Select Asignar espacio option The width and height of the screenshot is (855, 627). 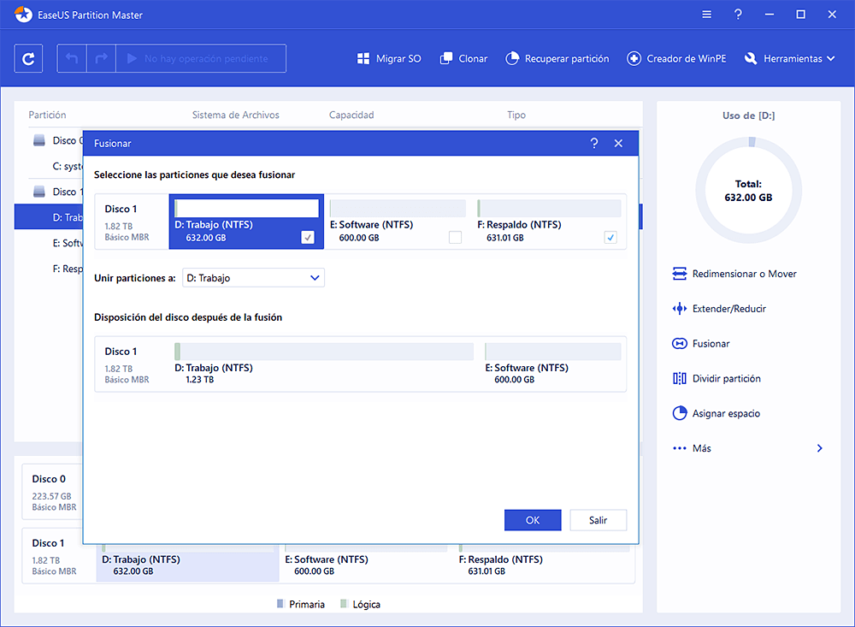pos(725,414)
